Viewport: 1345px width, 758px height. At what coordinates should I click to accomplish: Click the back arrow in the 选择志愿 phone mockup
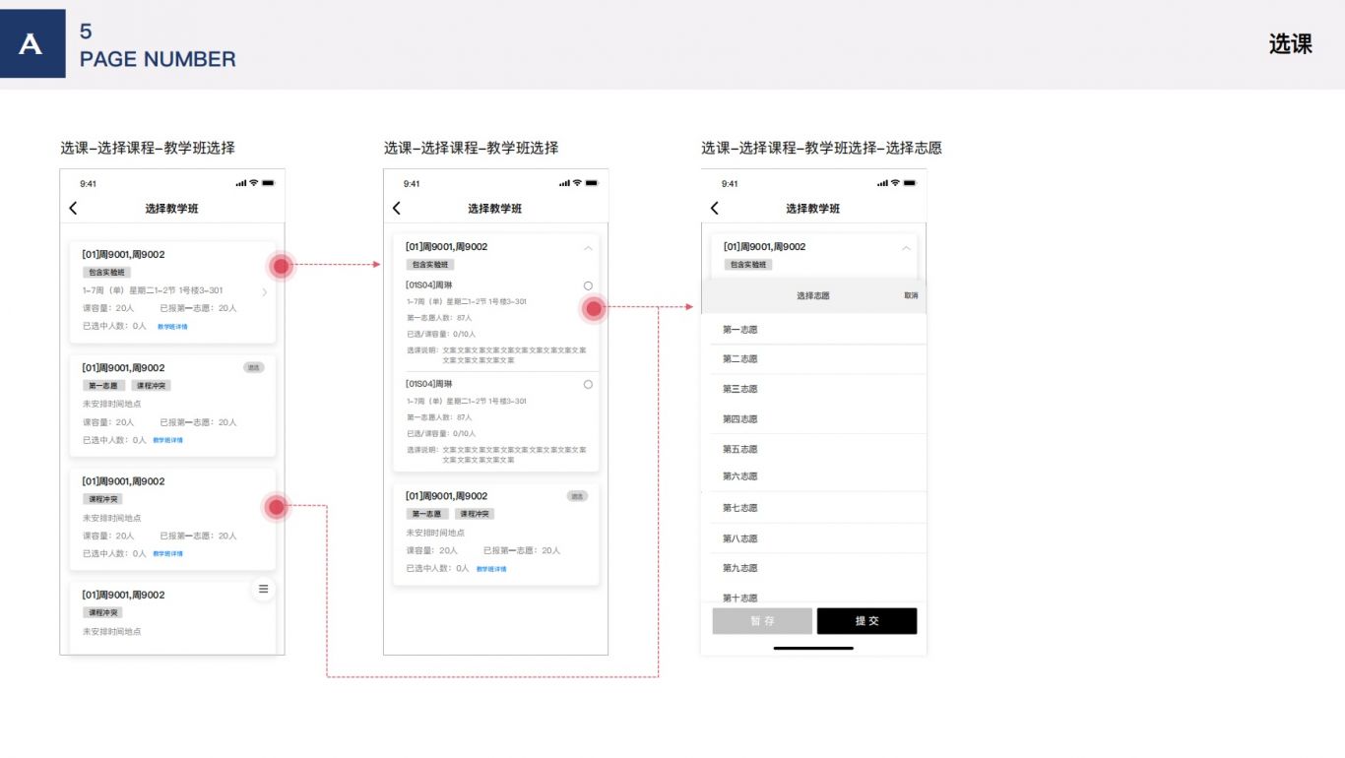pos(715,208)
